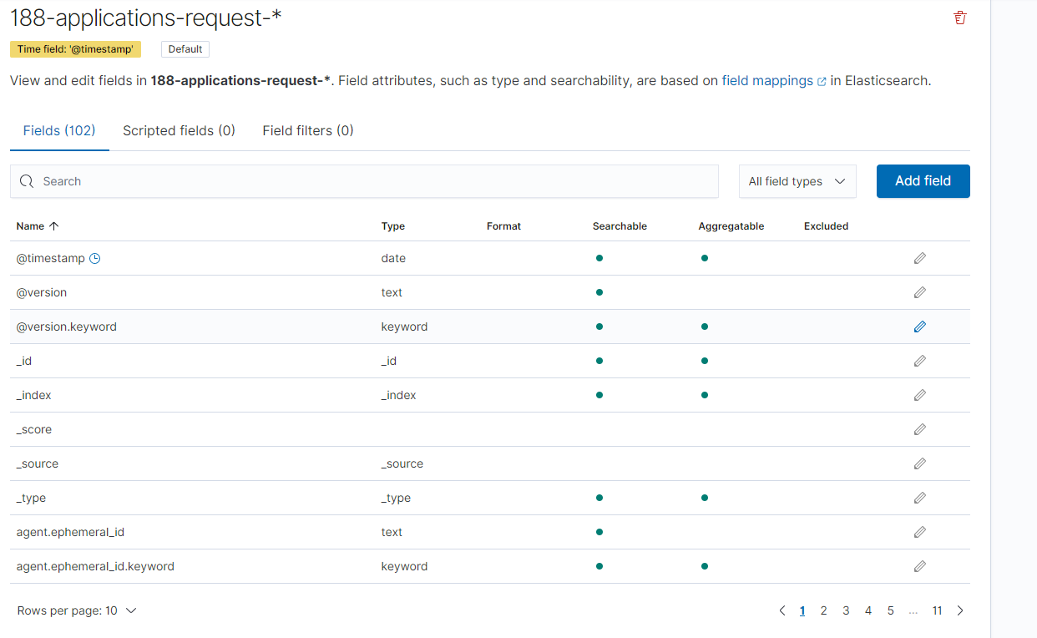Viewport: 1037px width, 638px height.
Task: Open edit for _score field
Action: click(x=919, y=430)
